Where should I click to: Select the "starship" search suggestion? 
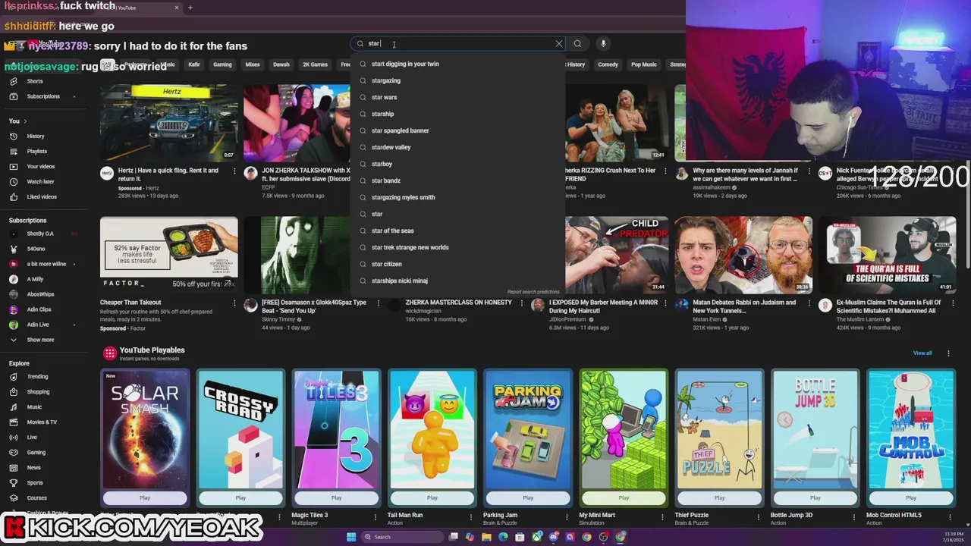pos(458,114)
